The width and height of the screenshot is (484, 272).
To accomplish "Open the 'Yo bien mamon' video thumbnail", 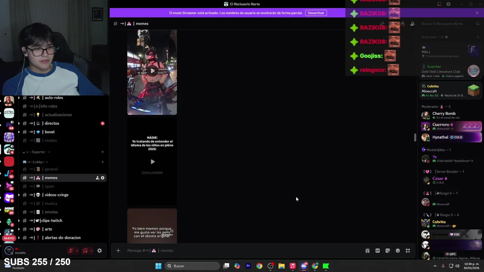I will tap(152, 226).
